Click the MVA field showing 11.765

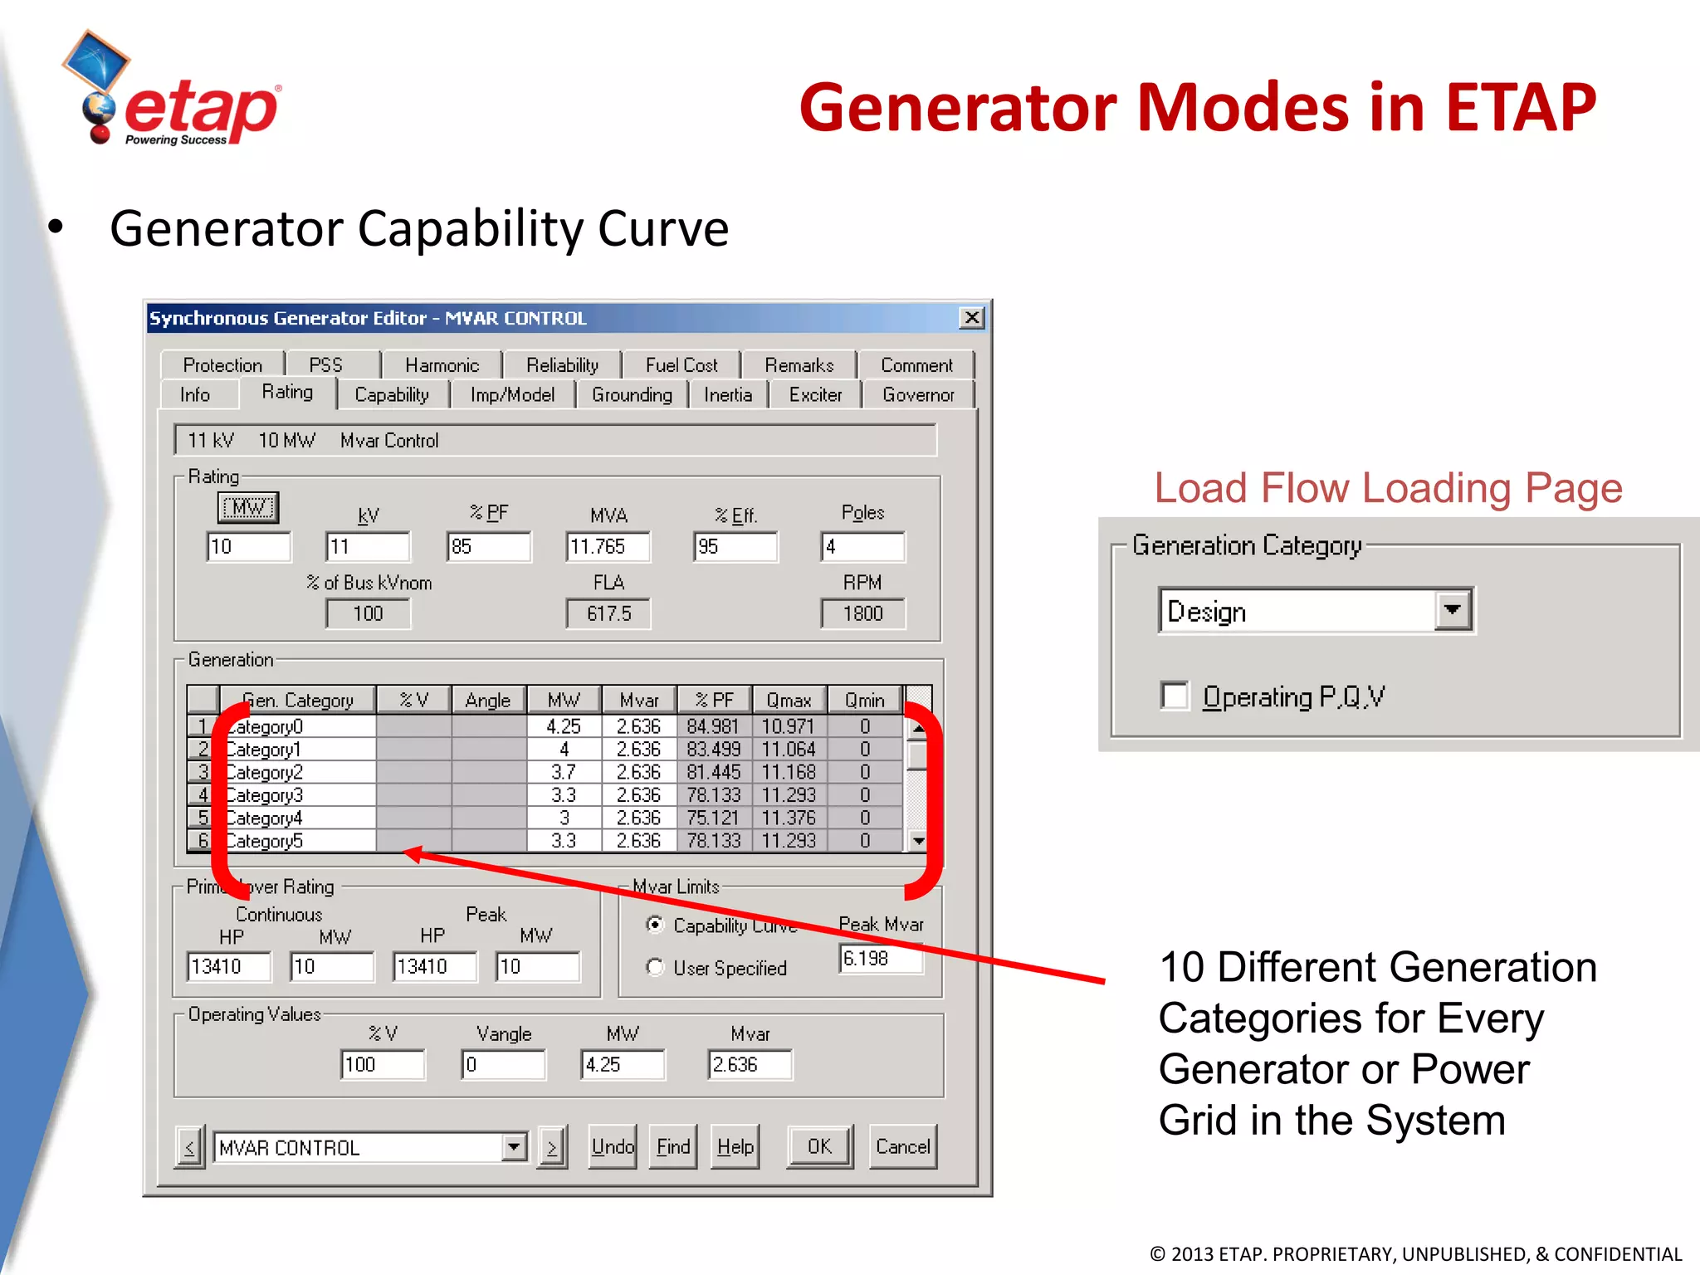pos(608,547)
